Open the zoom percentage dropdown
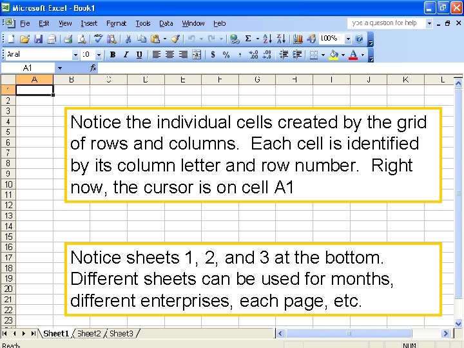This screenshot has height=348, width=464. 348,39
